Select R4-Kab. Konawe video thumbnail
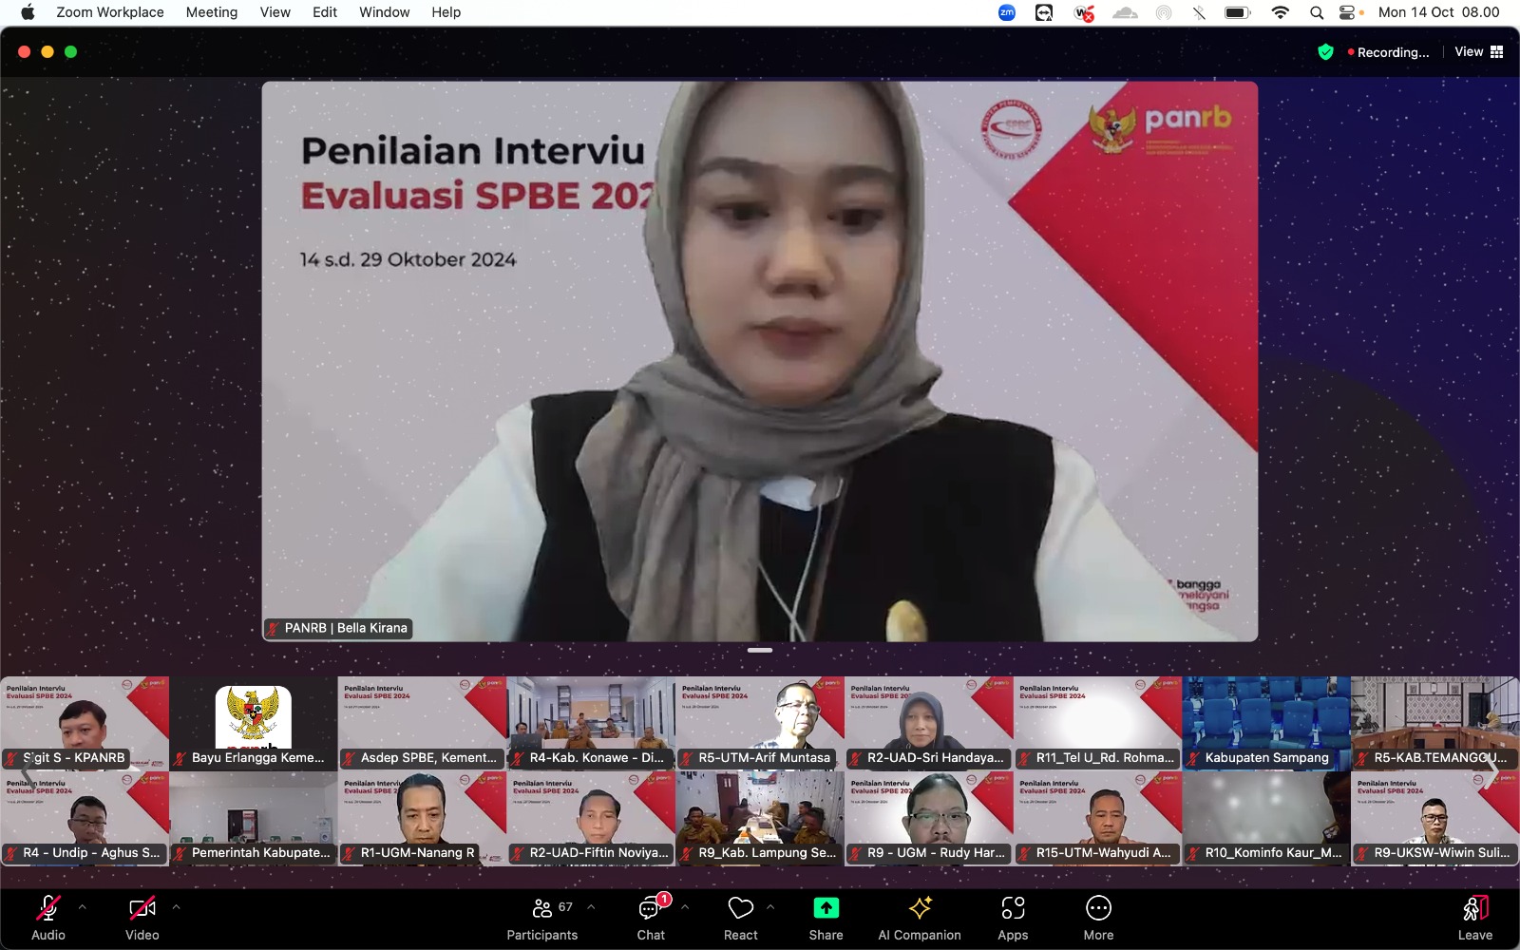Image resolution: width=1520 pixels, height=950 pixels. point(591,722)
